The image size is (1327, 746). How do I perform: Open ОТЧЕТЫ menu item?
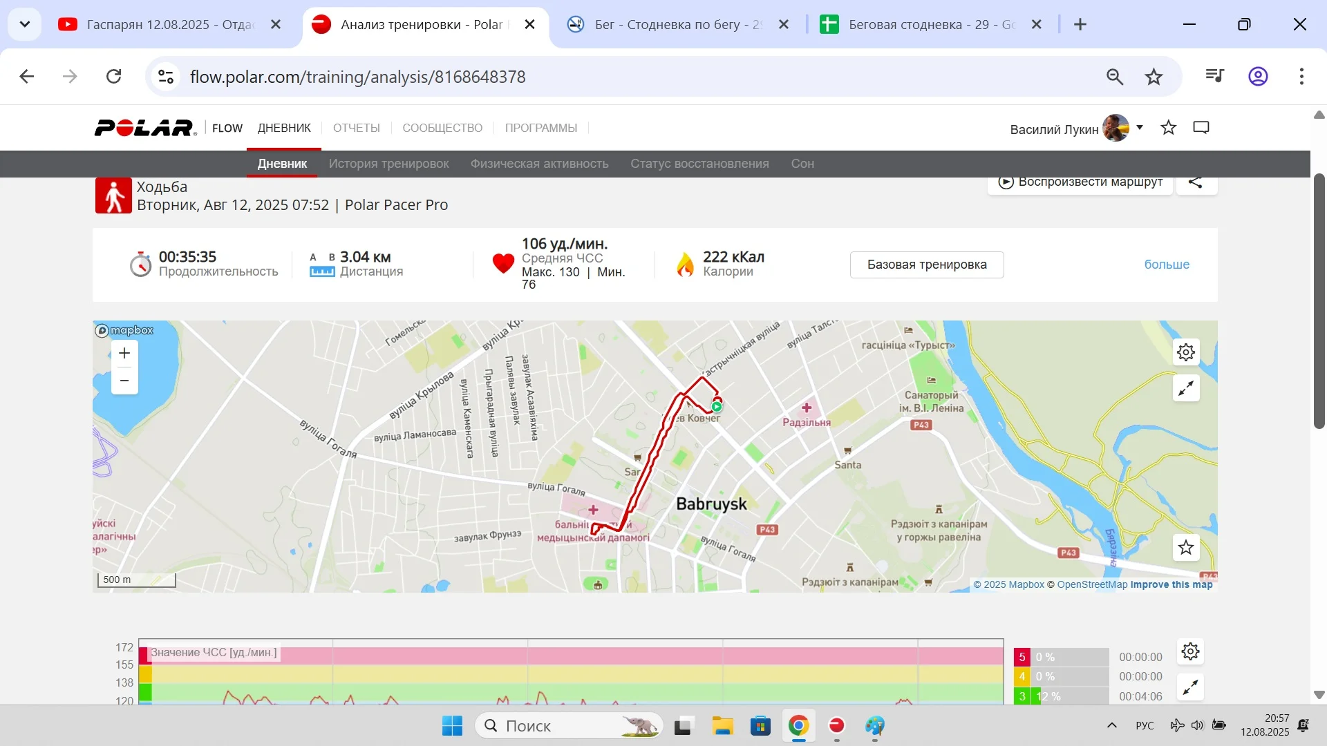pyautogui.click(x=356, y=128)
